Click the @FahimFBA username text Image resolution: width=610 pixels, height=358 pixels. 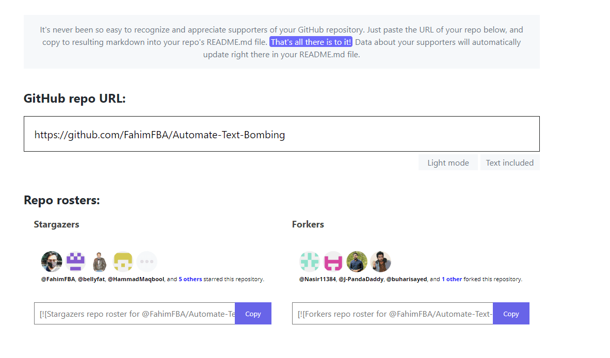tap(58, 280)
